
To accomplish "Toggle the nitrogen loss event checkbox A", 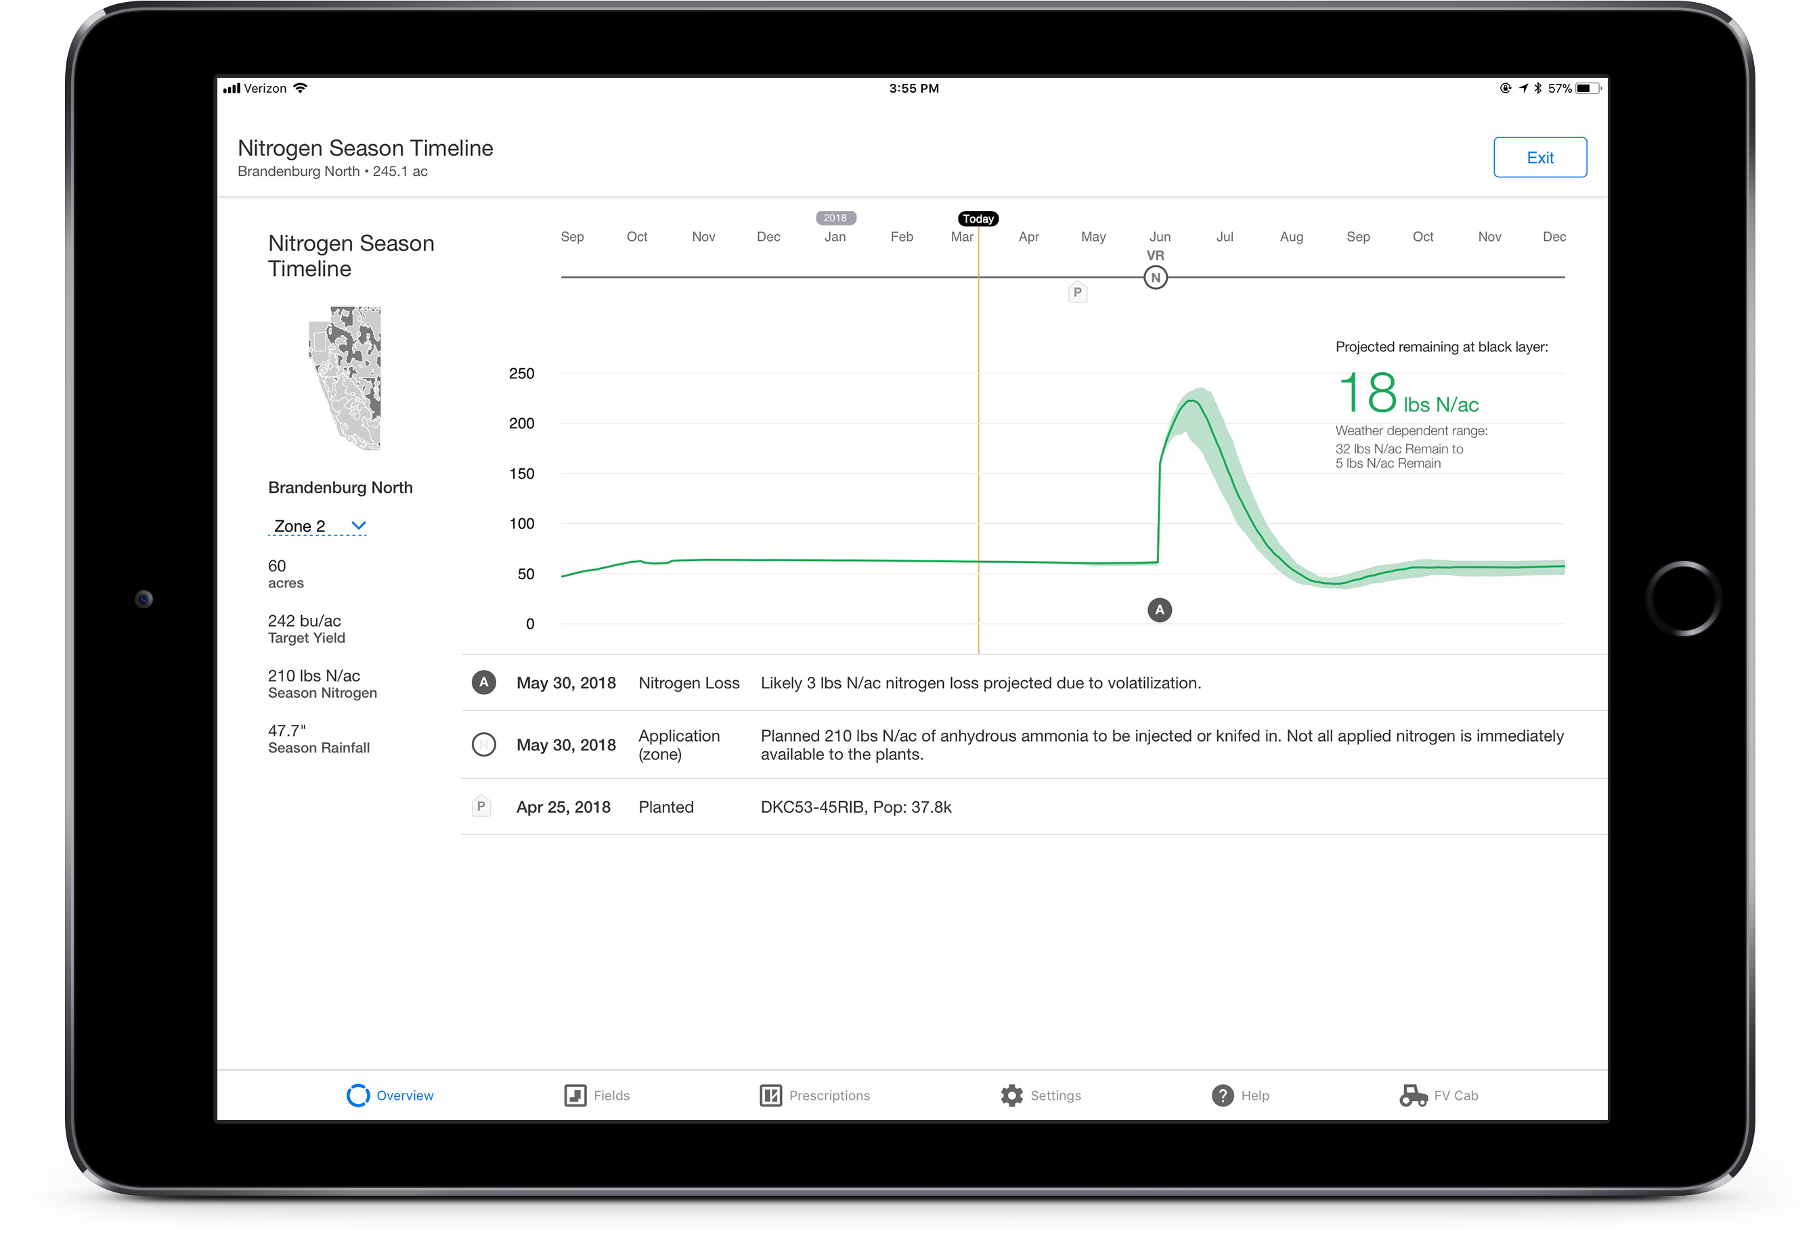I will coord(484,683).
